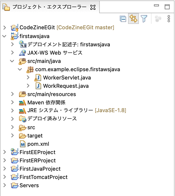Select the target folder item

tap(35, 136)
